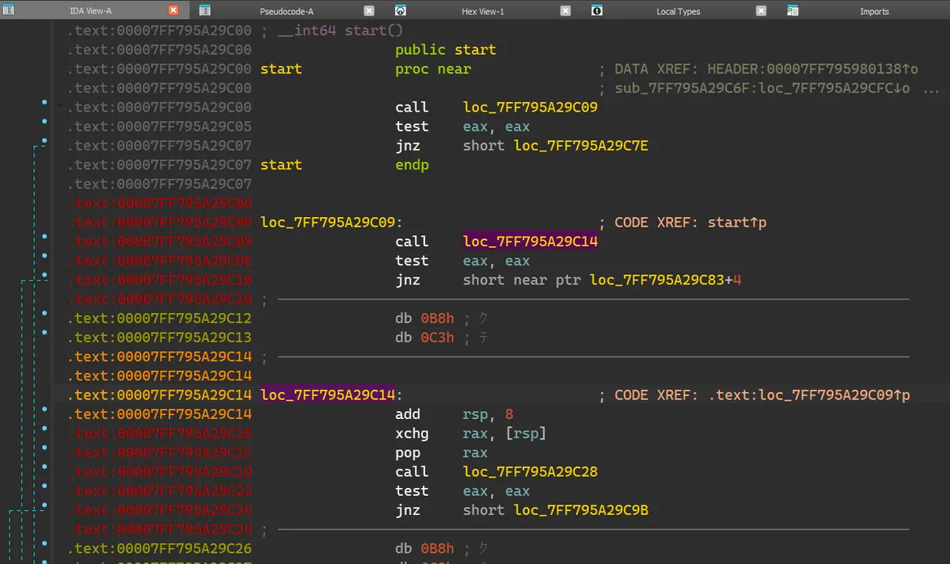Image resolution: width=950 pixels, height=564 pixels.
Task: Click the 'public start' declaration
Action: [x=446, y=50]
